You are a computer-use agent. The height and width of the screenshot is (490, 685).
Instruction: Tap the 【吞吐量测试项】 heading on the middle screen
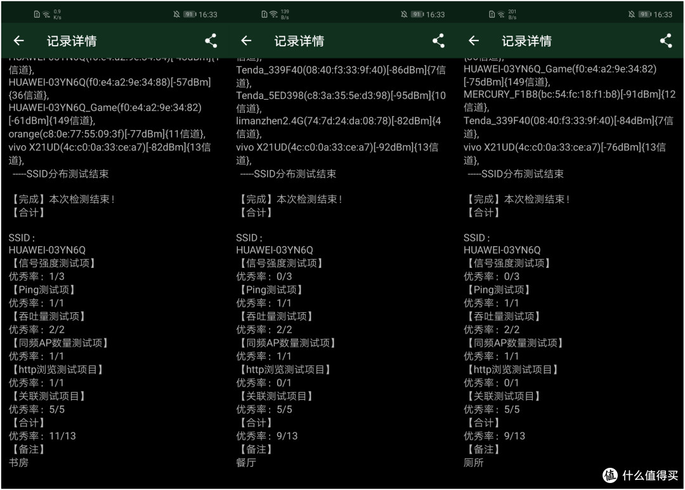[x=276, y=316]
